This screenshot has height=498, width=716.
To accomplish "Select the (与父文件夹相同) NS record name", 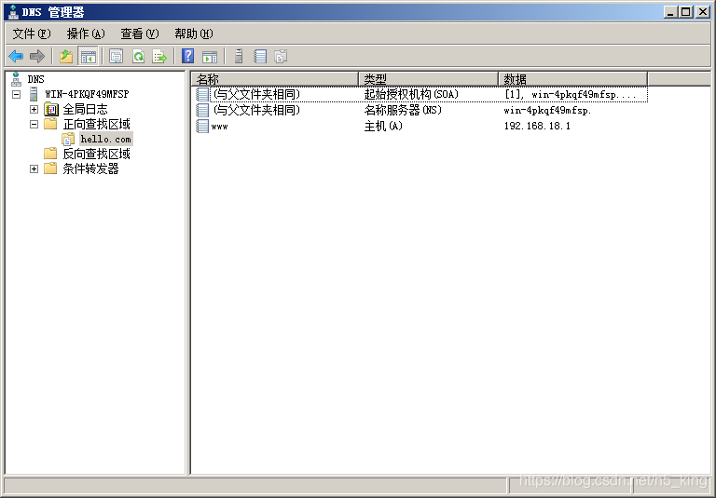I will coord(256,110).
